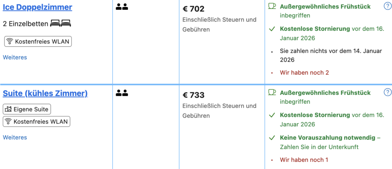Image resolution: width=392 pixels, height=169 pixels.
Task: Click the help icon in Suite row
Action: (387, 92)
